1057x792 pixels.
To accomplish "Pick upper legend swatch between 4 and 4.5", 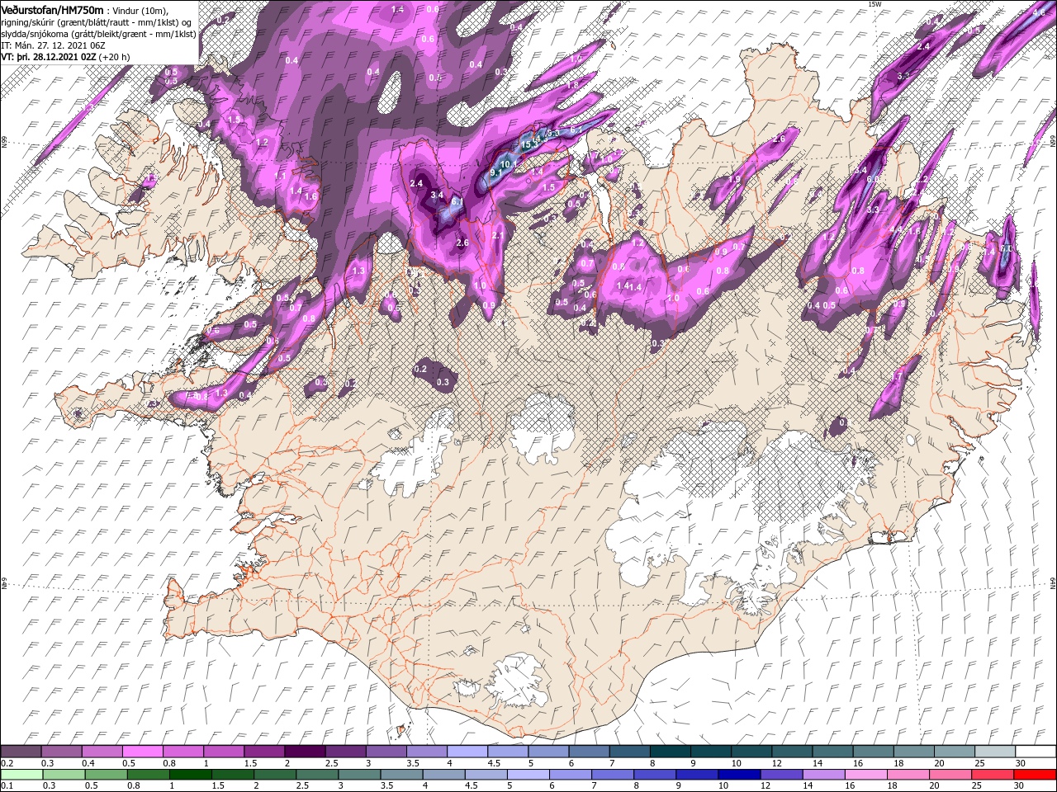I will 467,752.
